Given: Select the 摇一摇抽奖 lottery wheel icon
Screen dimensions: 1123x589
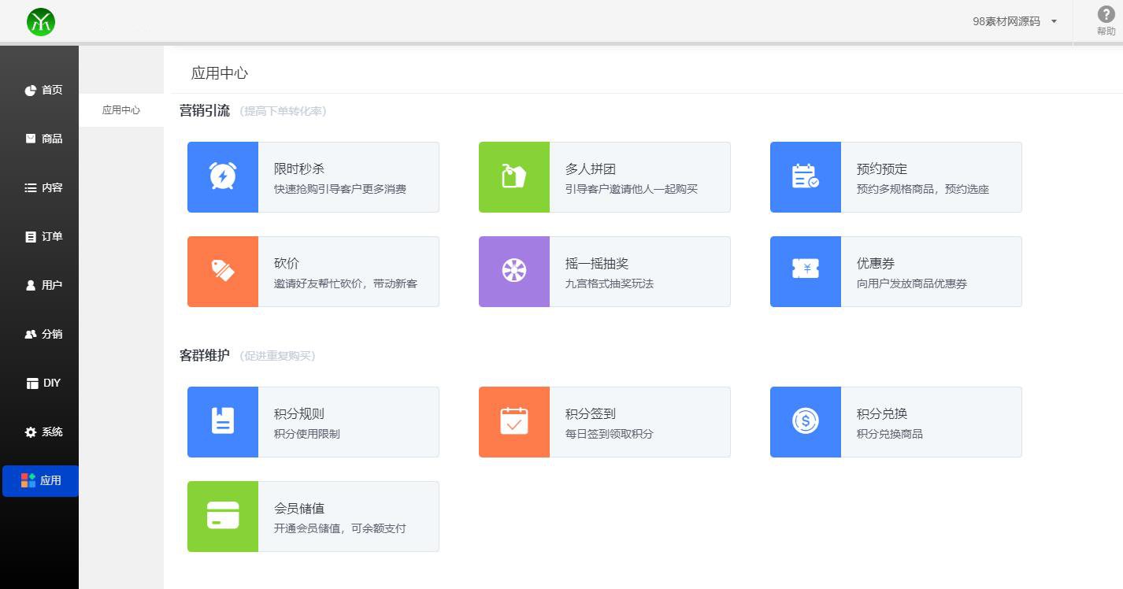Looking at the screenshot, I should [x=514, y=271].
